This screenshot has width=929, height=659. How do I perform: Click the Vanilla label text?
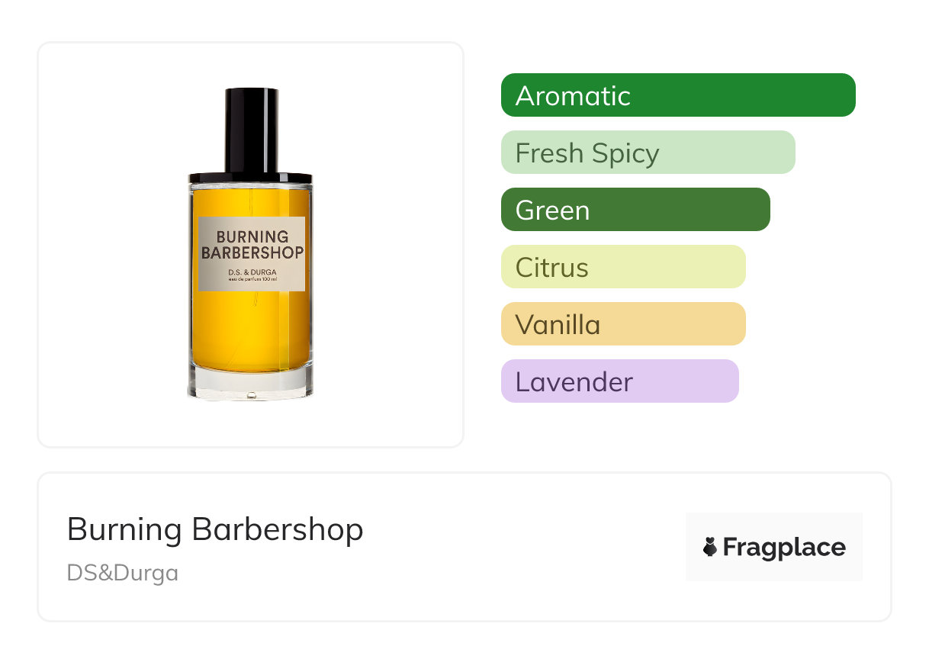click(558, 325)
